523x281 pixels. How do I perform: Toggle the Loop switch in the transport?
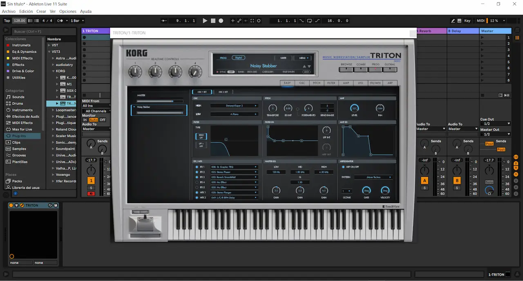(310, 20)
